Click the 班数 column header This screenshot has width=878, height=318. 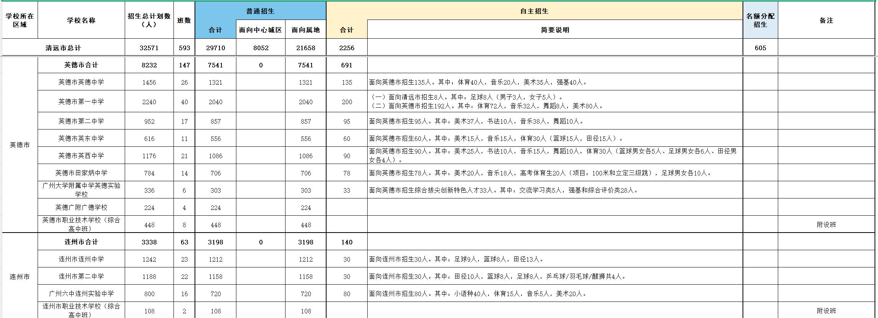point(184,20)
